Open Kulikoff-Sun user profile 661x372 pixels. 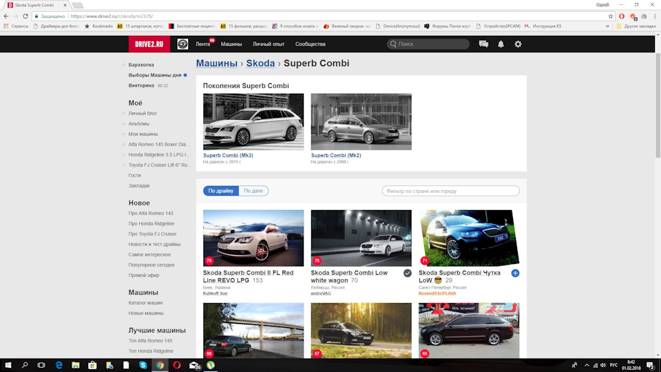pyautogui.click(x=215, y=293)
